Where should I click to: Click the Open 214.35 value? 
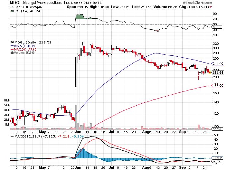pyautogui.click(x=77, y=7)
